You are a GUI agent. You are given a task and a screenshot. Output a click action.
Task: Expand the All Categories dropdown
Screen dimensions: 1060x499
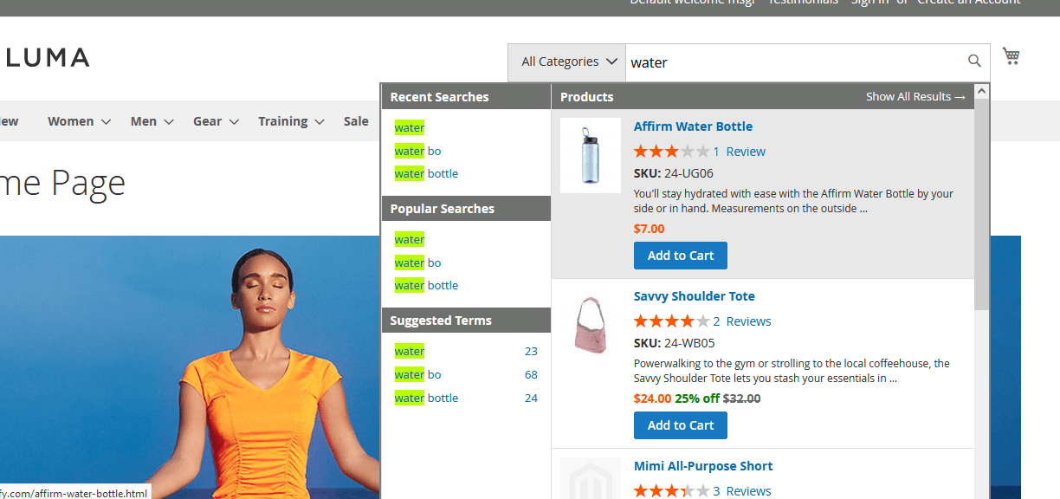(x=567, y=62)
